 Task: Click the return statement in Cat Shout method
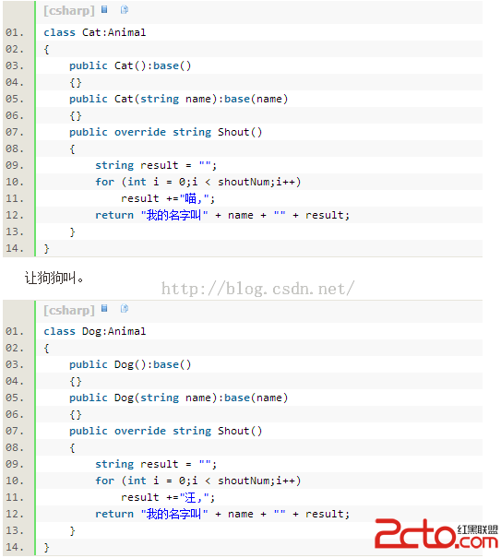click(x=222, y=215)
